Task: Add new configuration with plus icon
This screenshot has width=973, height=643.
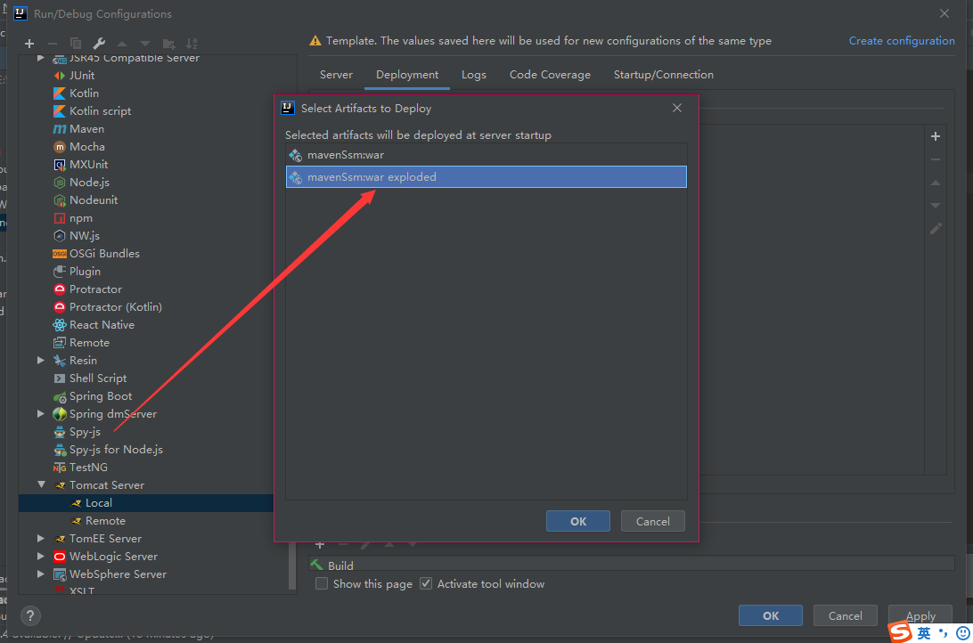Action: pos(29,44)
